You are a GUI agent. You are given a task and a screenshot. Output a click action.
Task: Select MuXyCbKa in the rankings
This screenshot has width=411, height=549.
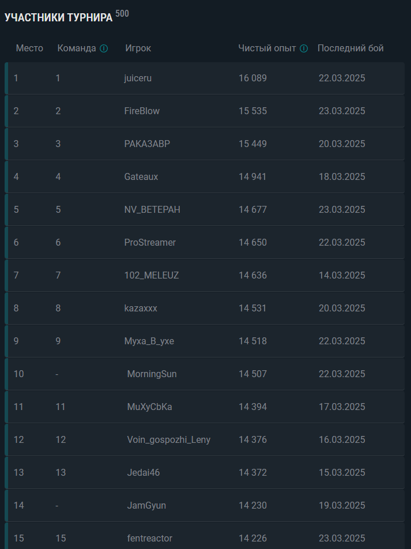[149, 407]
